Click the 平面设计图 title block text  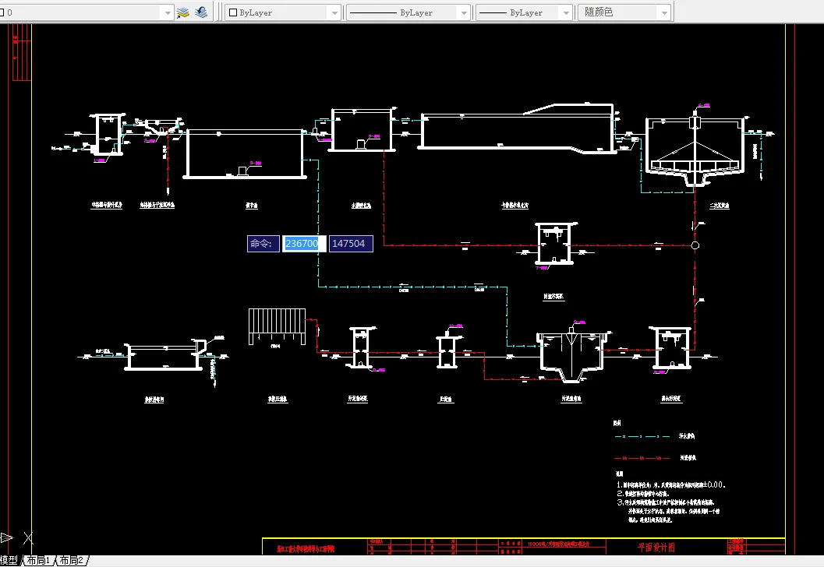pyautogui.click(x=656, y=547)
